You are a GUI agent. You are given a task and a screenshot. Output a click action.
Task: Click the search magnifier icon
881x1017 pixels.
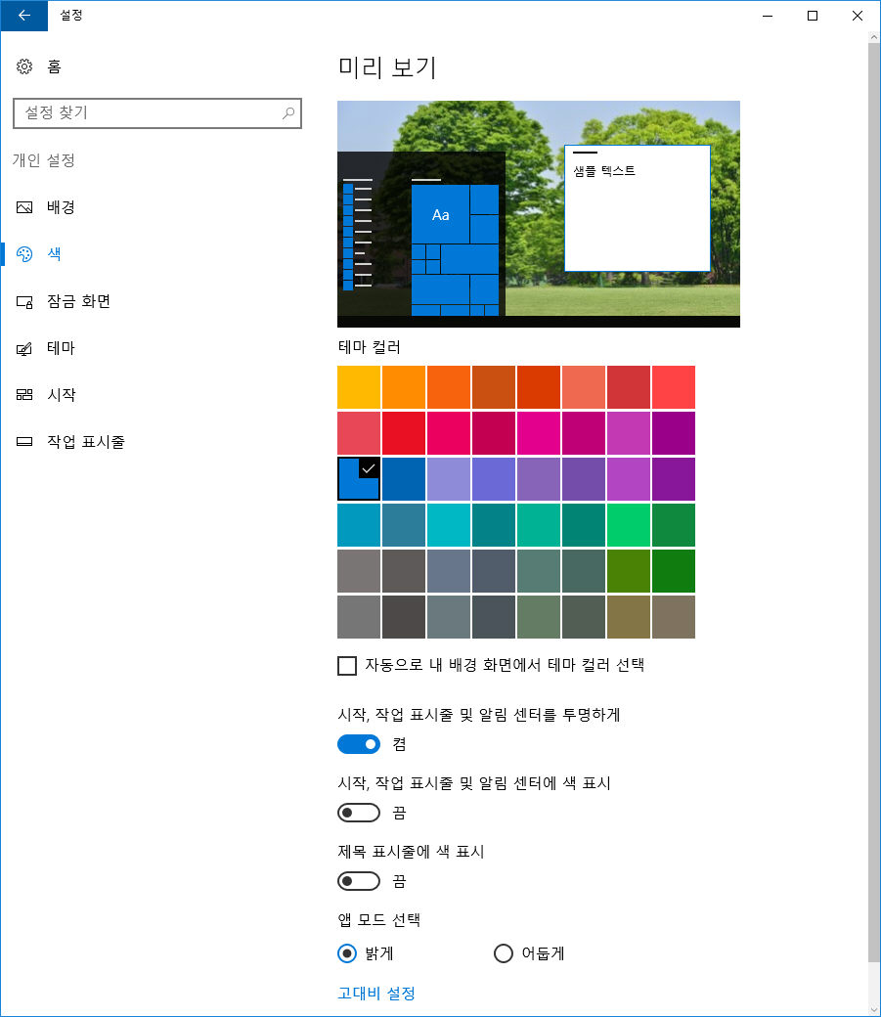point(288,113)
